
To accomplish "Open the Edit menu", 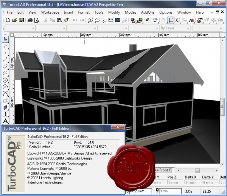I will coord(20,12).
